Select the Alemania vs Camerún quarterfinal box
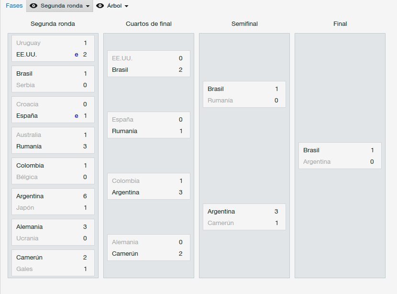The width and height of the screenshot is (397, 294). coord(149,248)
